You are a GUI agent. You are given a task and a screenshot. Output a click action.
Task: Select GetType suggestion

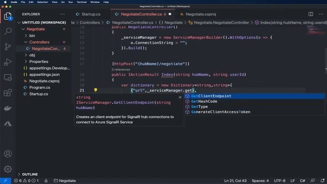pyautogui.click(x=254, y=107)
